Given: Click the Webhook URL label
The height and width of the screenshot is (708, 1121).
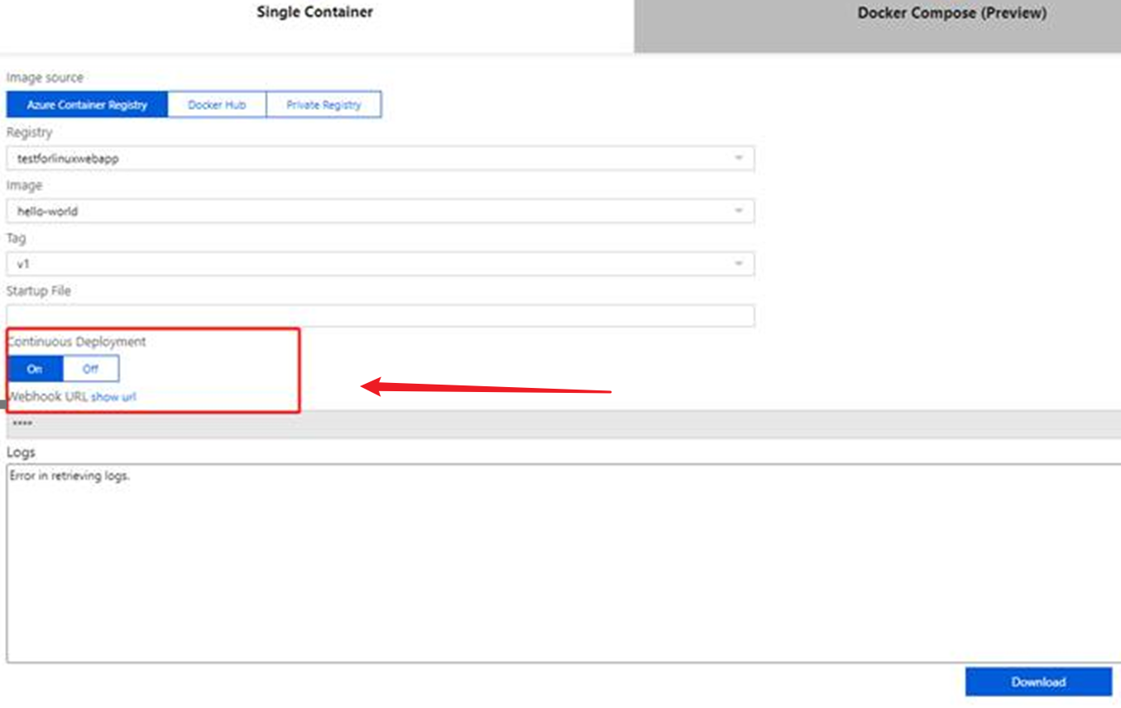Looking at the screenshot, I should (48, 397).
